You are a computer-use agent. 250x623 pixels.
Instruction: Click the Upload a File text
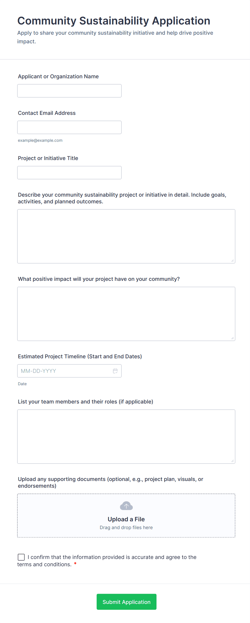[x=126, y=519]
